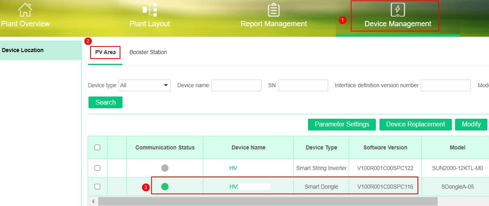Click the Plant Layout tree icon
The height and width of the screenshot is (206, 489).
coord(150,10)
